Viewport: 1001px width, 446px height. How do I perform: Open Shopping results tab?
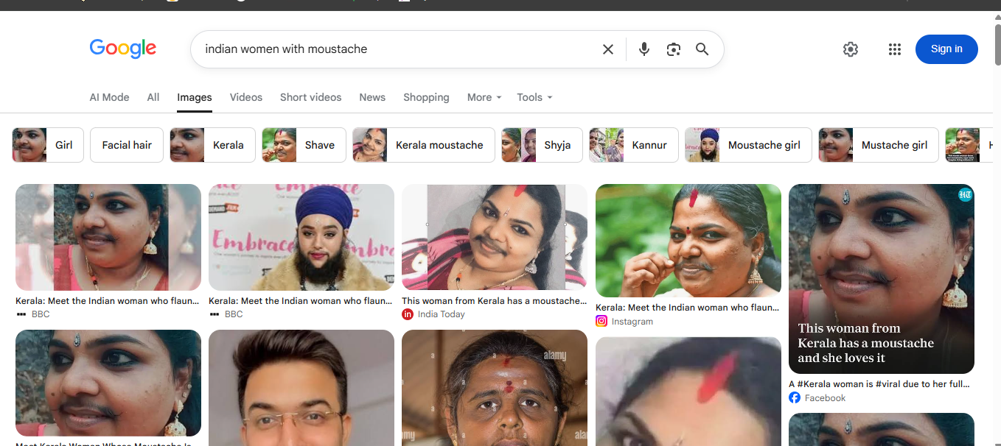426,97
